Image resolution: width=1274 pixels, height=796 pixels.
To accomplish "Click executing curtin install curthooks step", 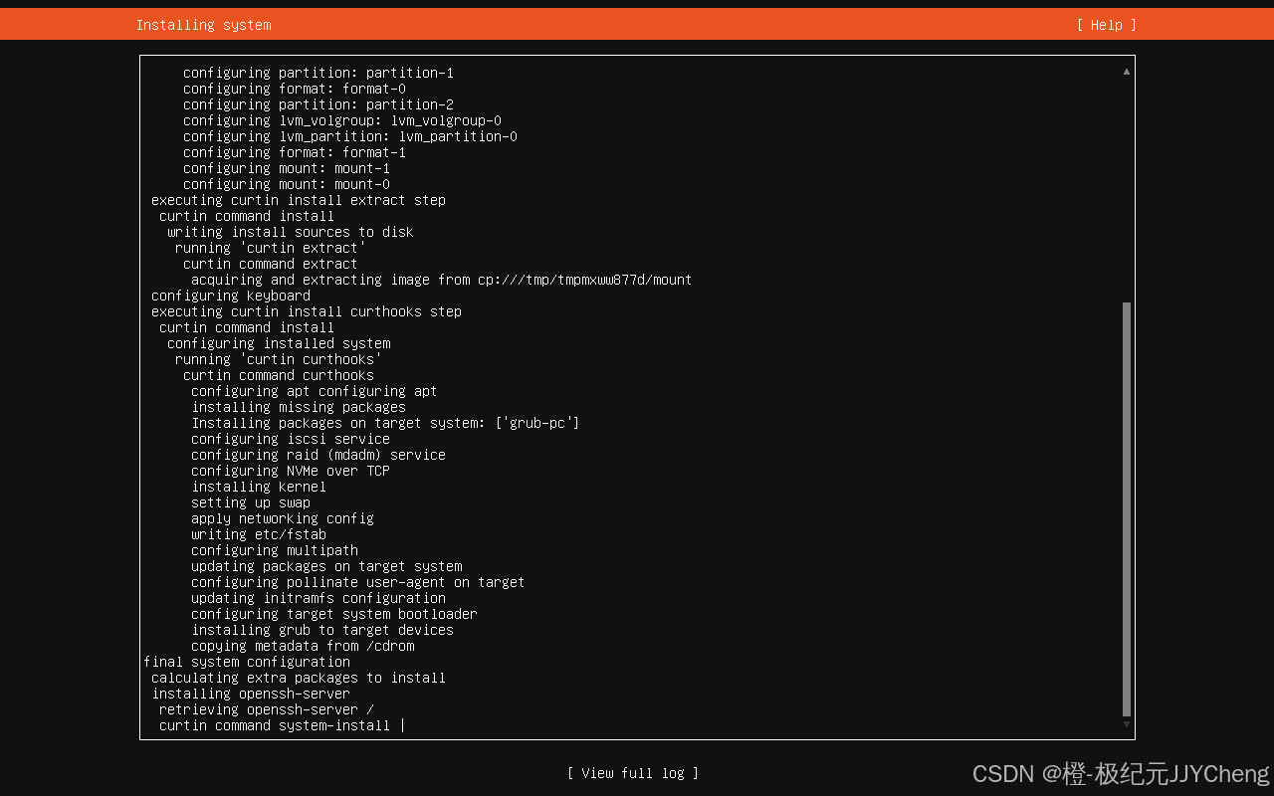I will pos(307,311).
